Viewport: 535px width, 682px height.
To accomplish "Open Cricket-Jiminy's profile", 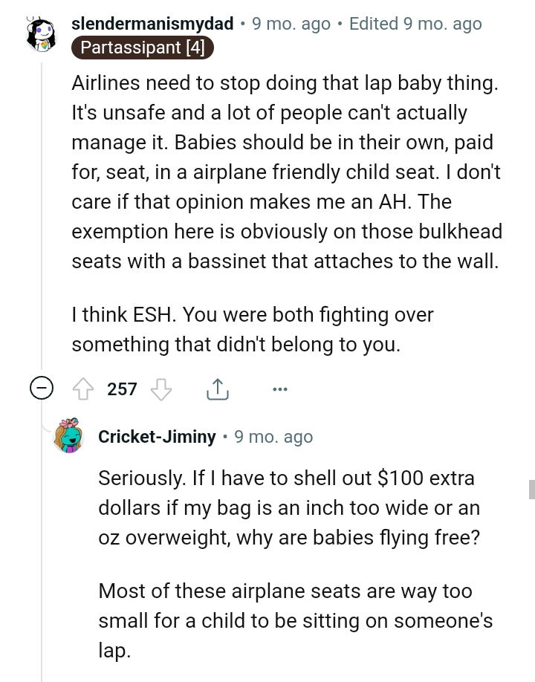I will tap(157, 437).
